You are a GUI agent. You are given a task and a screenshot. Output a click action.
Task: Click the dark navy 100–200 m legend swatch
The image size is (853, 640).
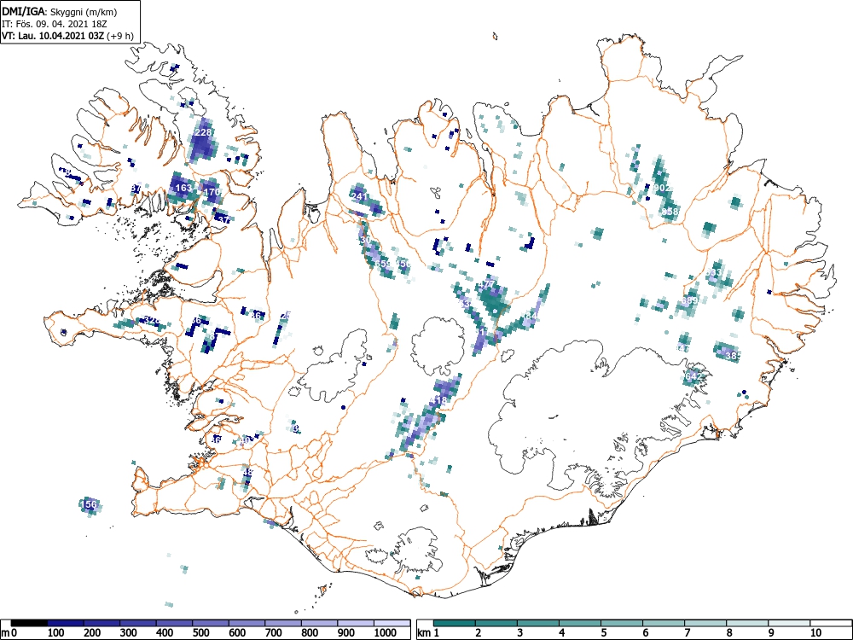66,623
